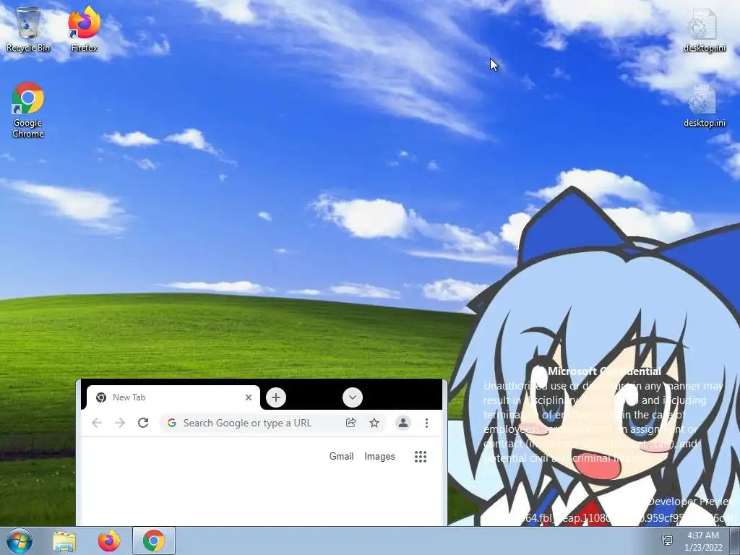Click the Google G icon in address bar
Screen dimensions: 740x555
172,423
